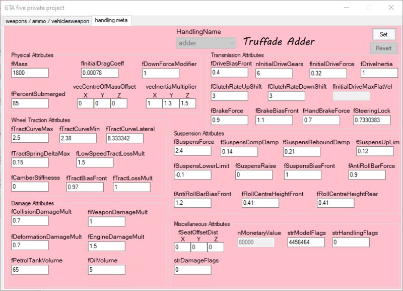The width and height of the screenshot is (403, 291).
Task: Switch to weapons / ammo / vehiclesweapon tab
Action: [x=47, y=21]
